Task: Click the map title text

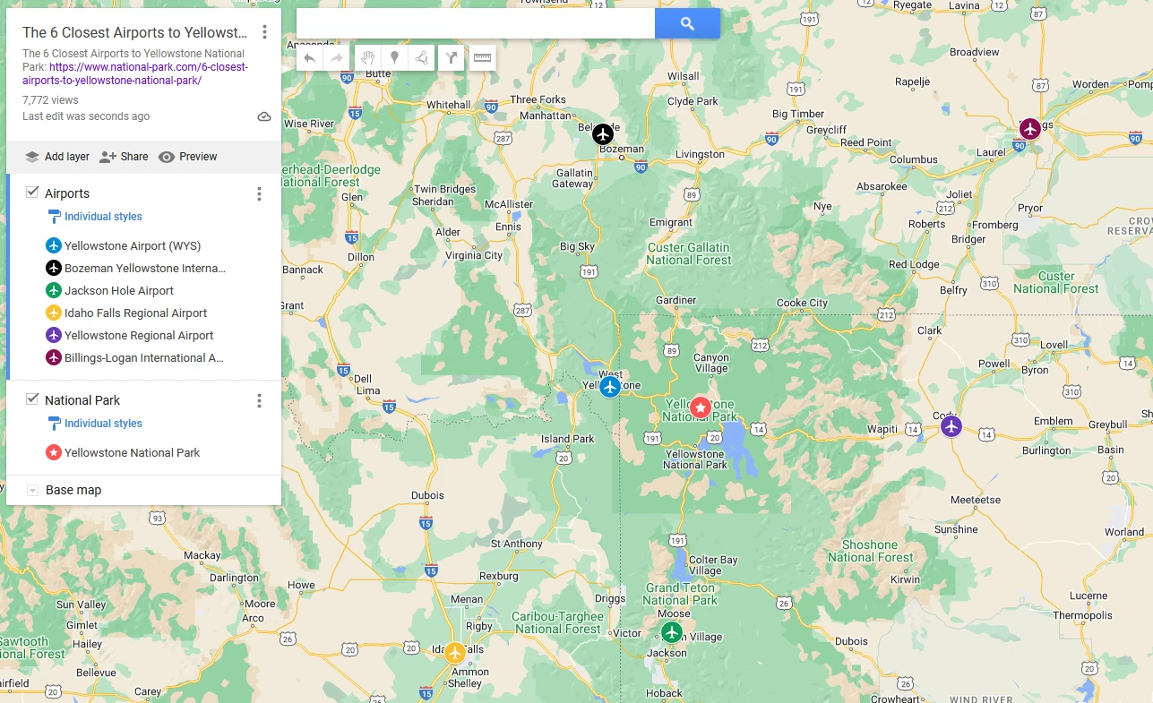Action: (135, 32)
